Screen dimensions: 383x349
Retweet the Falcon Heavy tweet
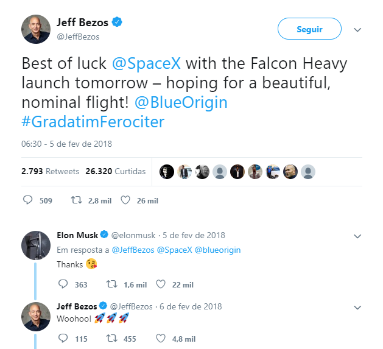77,200
